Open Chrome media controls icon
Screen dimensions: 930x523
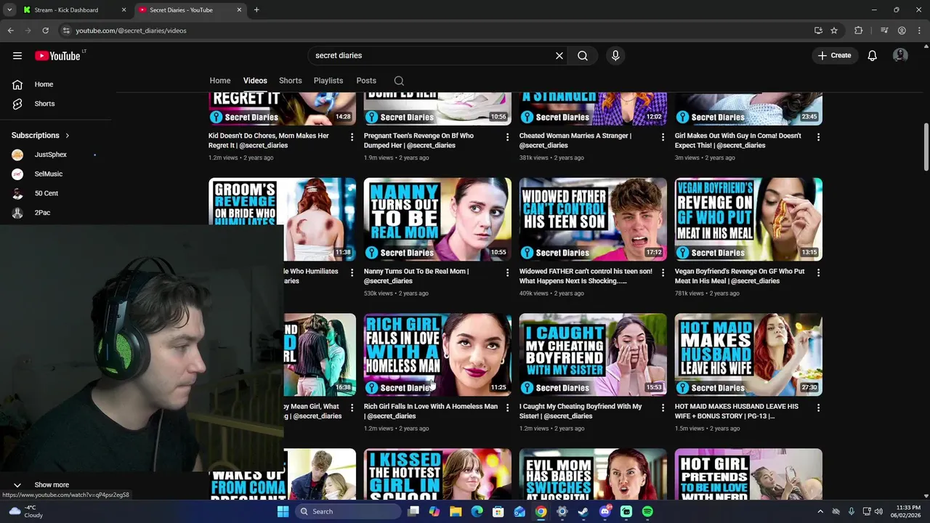(x=884, y=31)
